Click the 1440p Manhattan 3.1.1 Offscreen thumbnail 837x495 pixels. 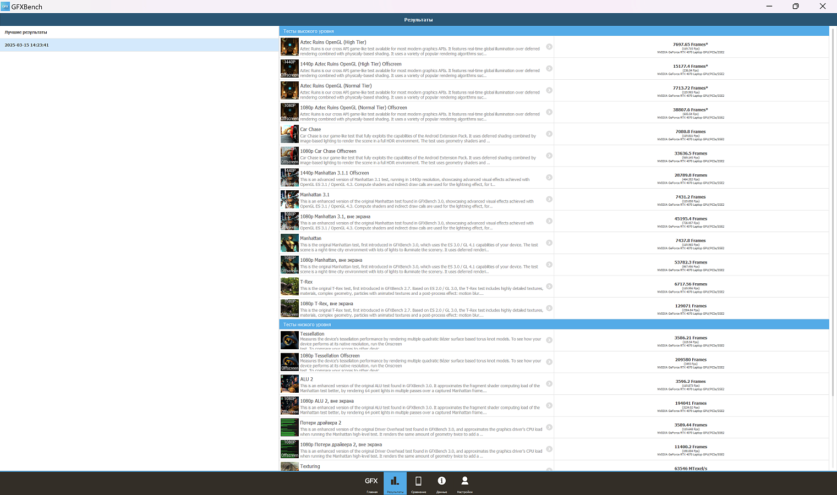[x=289, y=177]
